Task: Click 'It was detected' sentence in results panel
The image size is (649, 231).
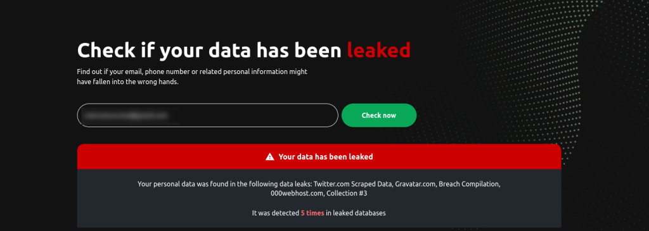Action: pyautogui.click(x=275, y=213)
